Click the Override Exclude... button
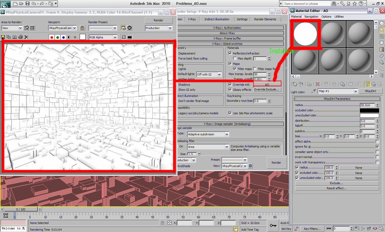This screenshot has width=385, height=232. [x=267, y=90]
